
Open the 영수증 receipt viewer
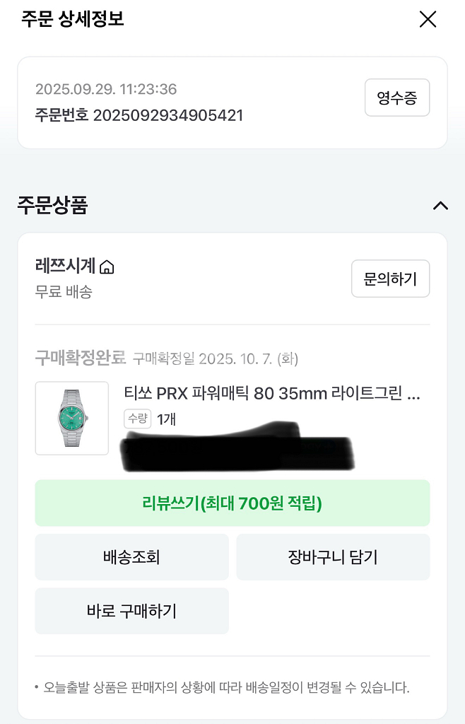(x=396, y=98)
